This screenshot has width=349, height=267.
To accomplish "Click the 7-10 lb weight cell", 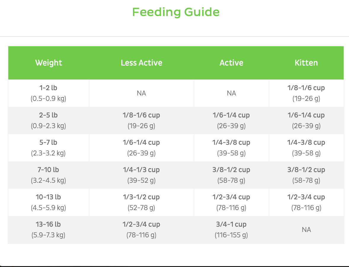I will pyautogui.click(x=49, y=175).
